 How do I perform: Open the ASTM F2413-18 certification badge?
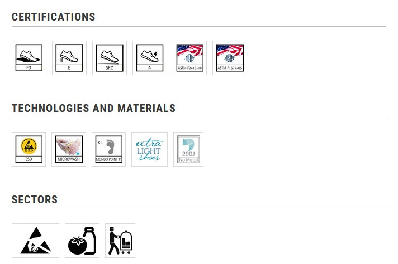click(x=190, y=58)
